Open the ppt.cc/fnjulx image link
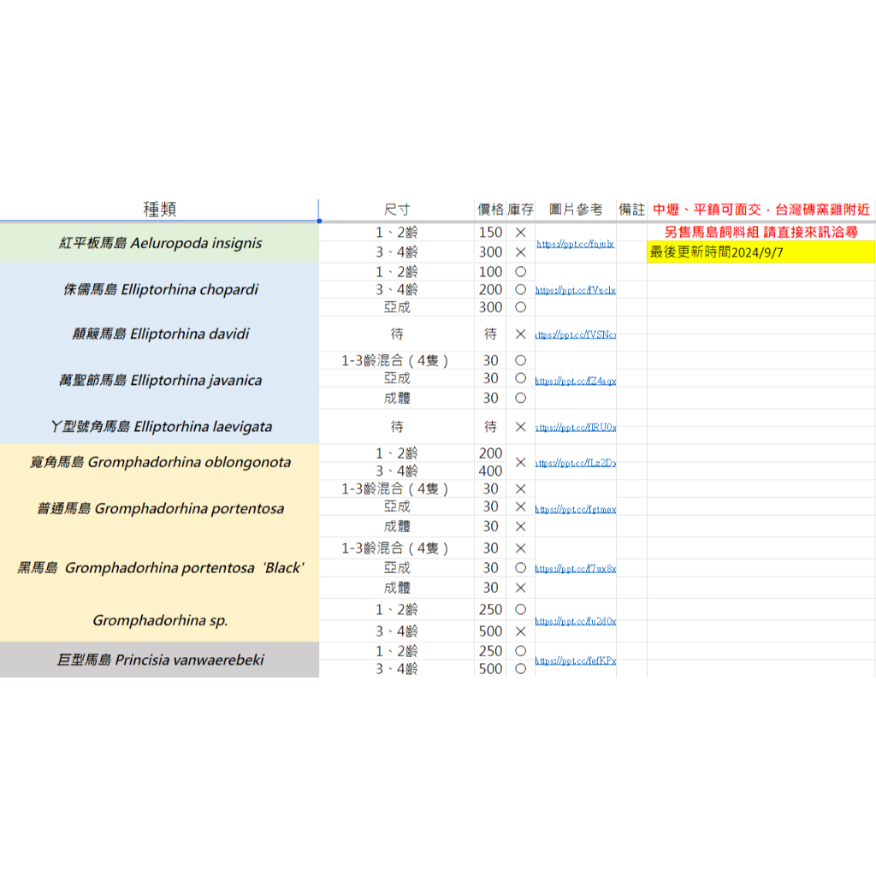 pyautogui.click(x=575, y=244)
